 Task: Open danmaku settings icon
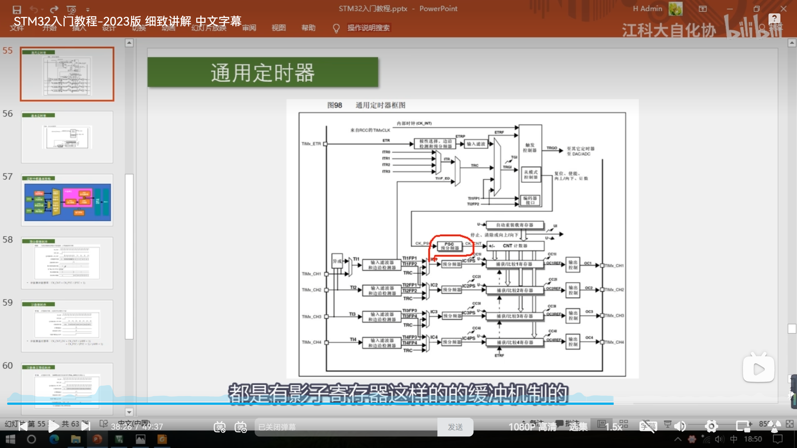click(241, 427)
